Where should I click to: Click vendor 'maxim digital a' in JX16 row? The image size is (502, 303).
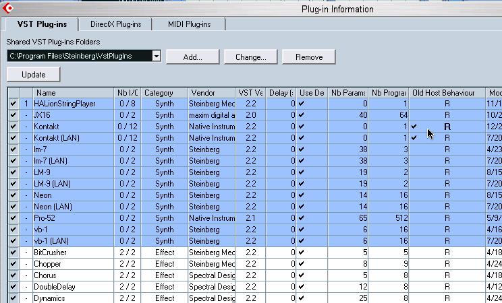click(x=212, y=115)
